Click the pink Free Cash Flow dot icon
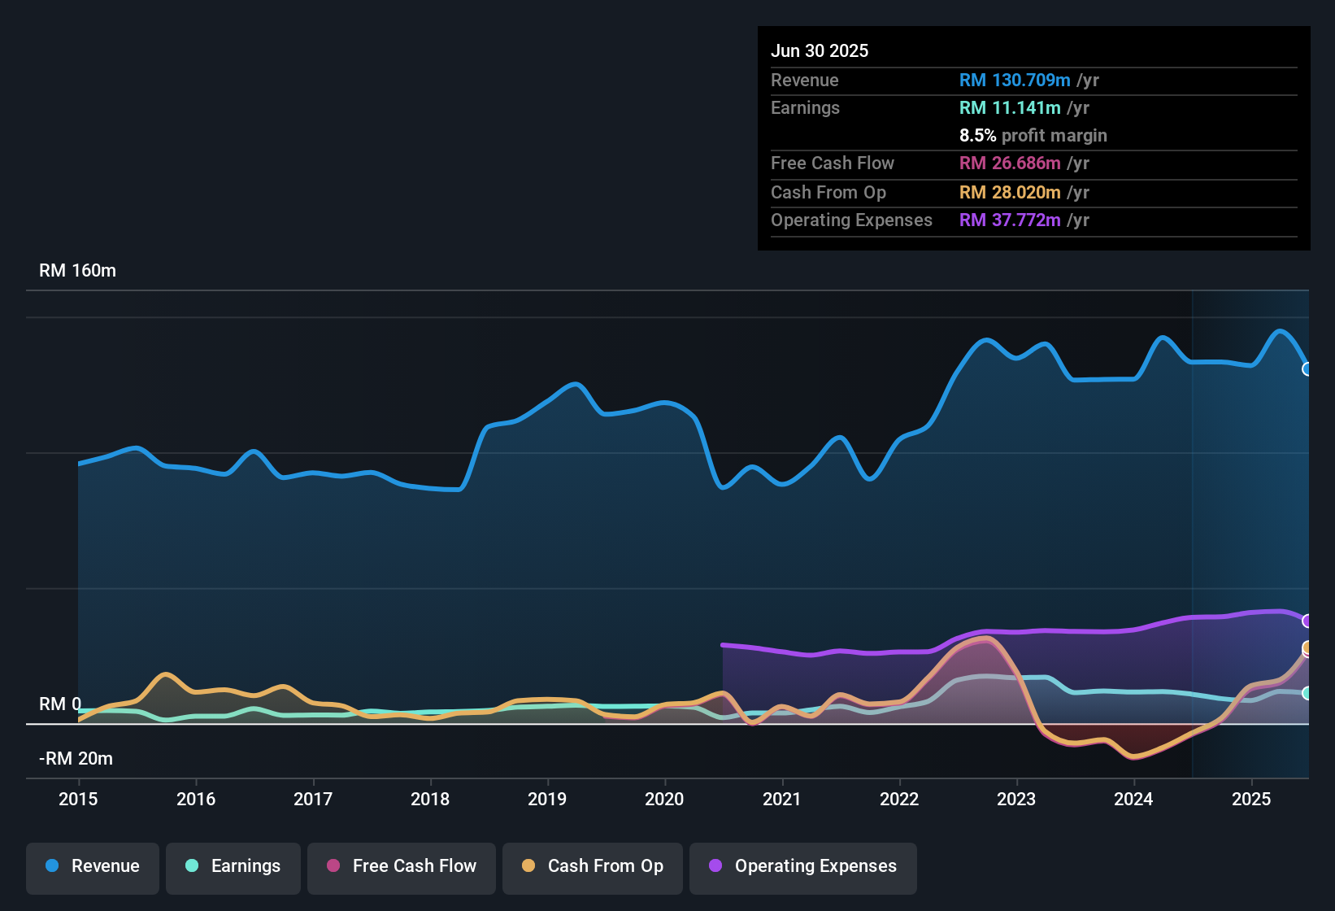Image resolution: width=1335 pixels, height=911 pixels. tap(333, 866)
